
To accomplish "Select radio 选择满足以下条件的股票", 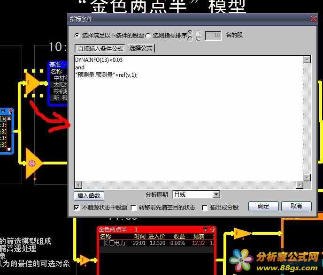I will [77, 36].
